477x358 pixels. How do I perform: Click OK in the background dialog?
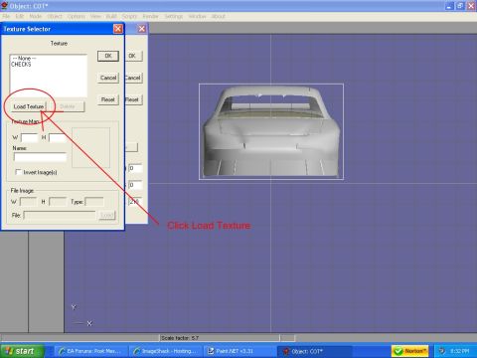coord(133,56)
